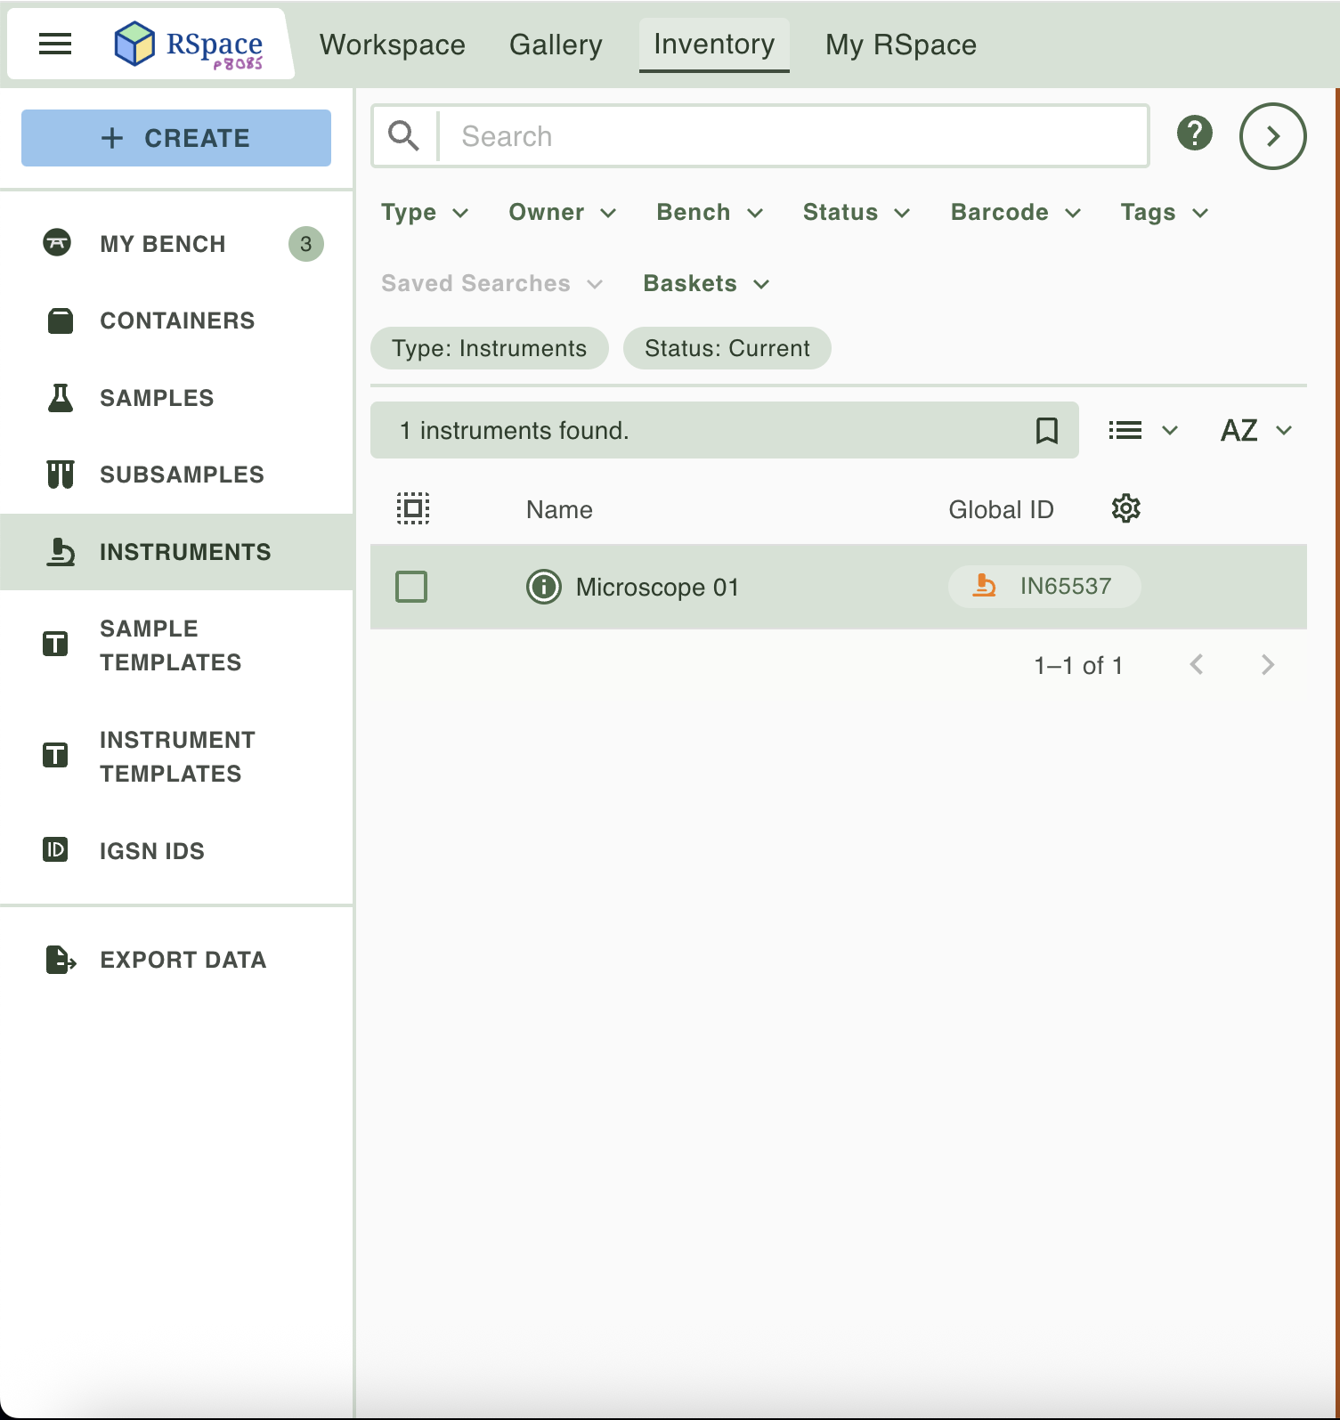Screen dimensions: 1340x1420
Task: Click the Status: Current filter chip
Action: pyautogui.click(x=727, y=348)
